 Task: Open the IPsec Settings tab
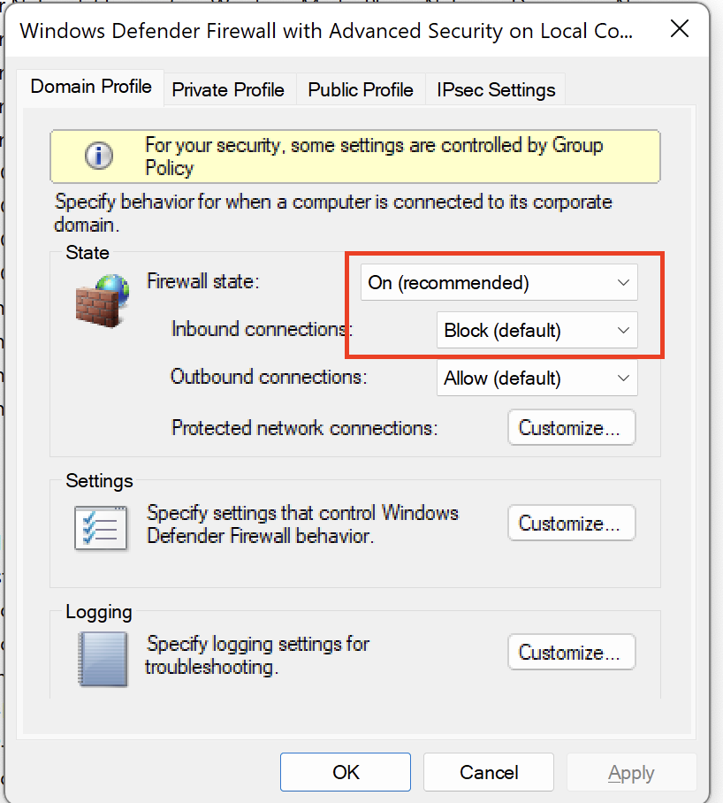point(495,89)
